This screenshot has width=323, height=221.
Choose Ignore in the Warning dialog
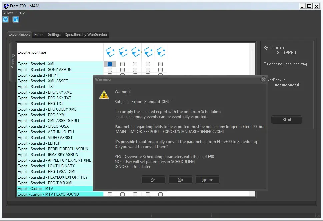pos(207,180)
